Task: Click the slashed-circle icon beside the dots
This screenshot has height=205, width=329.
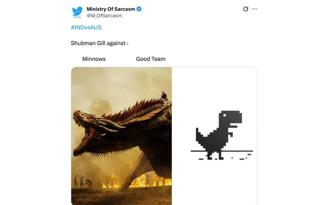Action: pyautogui.click(x=246, y=9)
